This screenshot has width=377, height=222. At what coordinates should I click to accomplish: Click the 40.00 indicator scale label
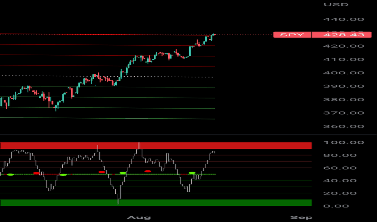pyautogui.click(x=340, y=181)
